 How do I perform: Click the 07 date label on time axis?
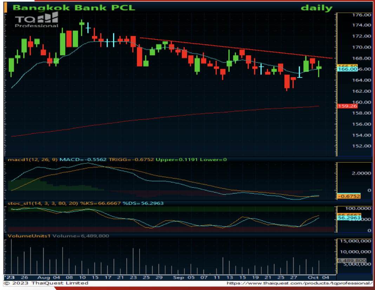point(204,278)
